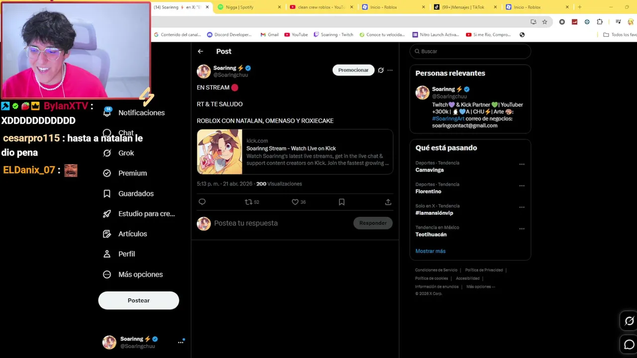Open floating messages chat button

tap(629, 345)
